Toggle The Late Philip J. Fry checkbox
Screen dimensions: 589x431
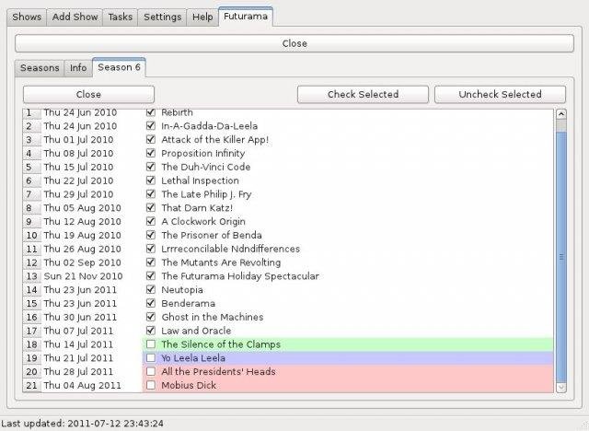151,194
